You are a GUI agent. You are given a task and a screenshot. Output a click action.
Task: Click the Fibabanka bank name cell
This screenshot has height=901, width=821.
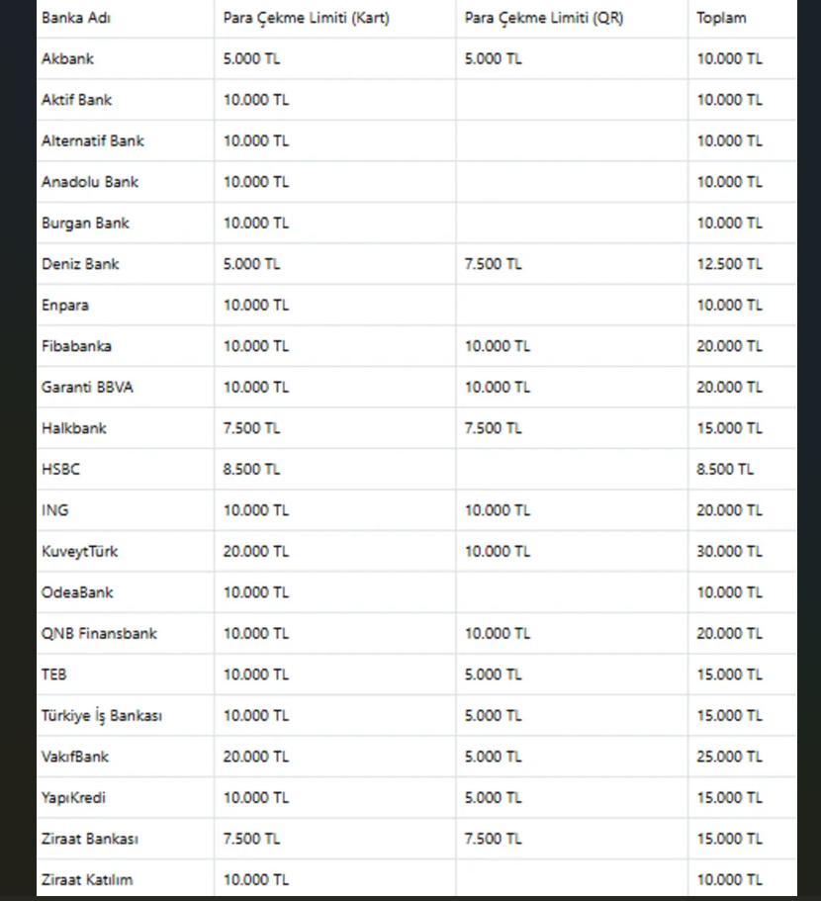(x=76, y=346)
